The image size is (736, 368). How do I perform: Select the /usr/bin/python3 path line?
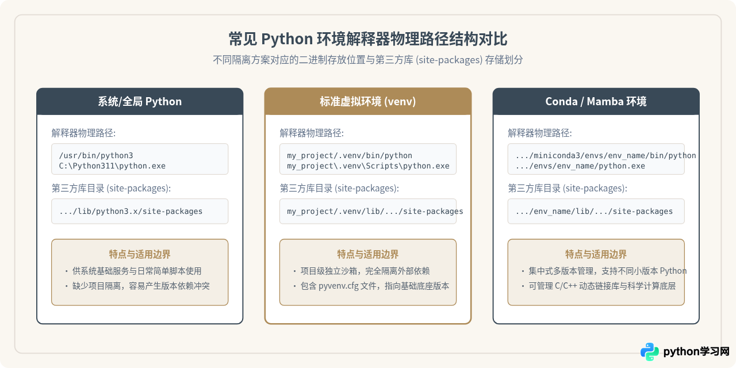[96, 155]
